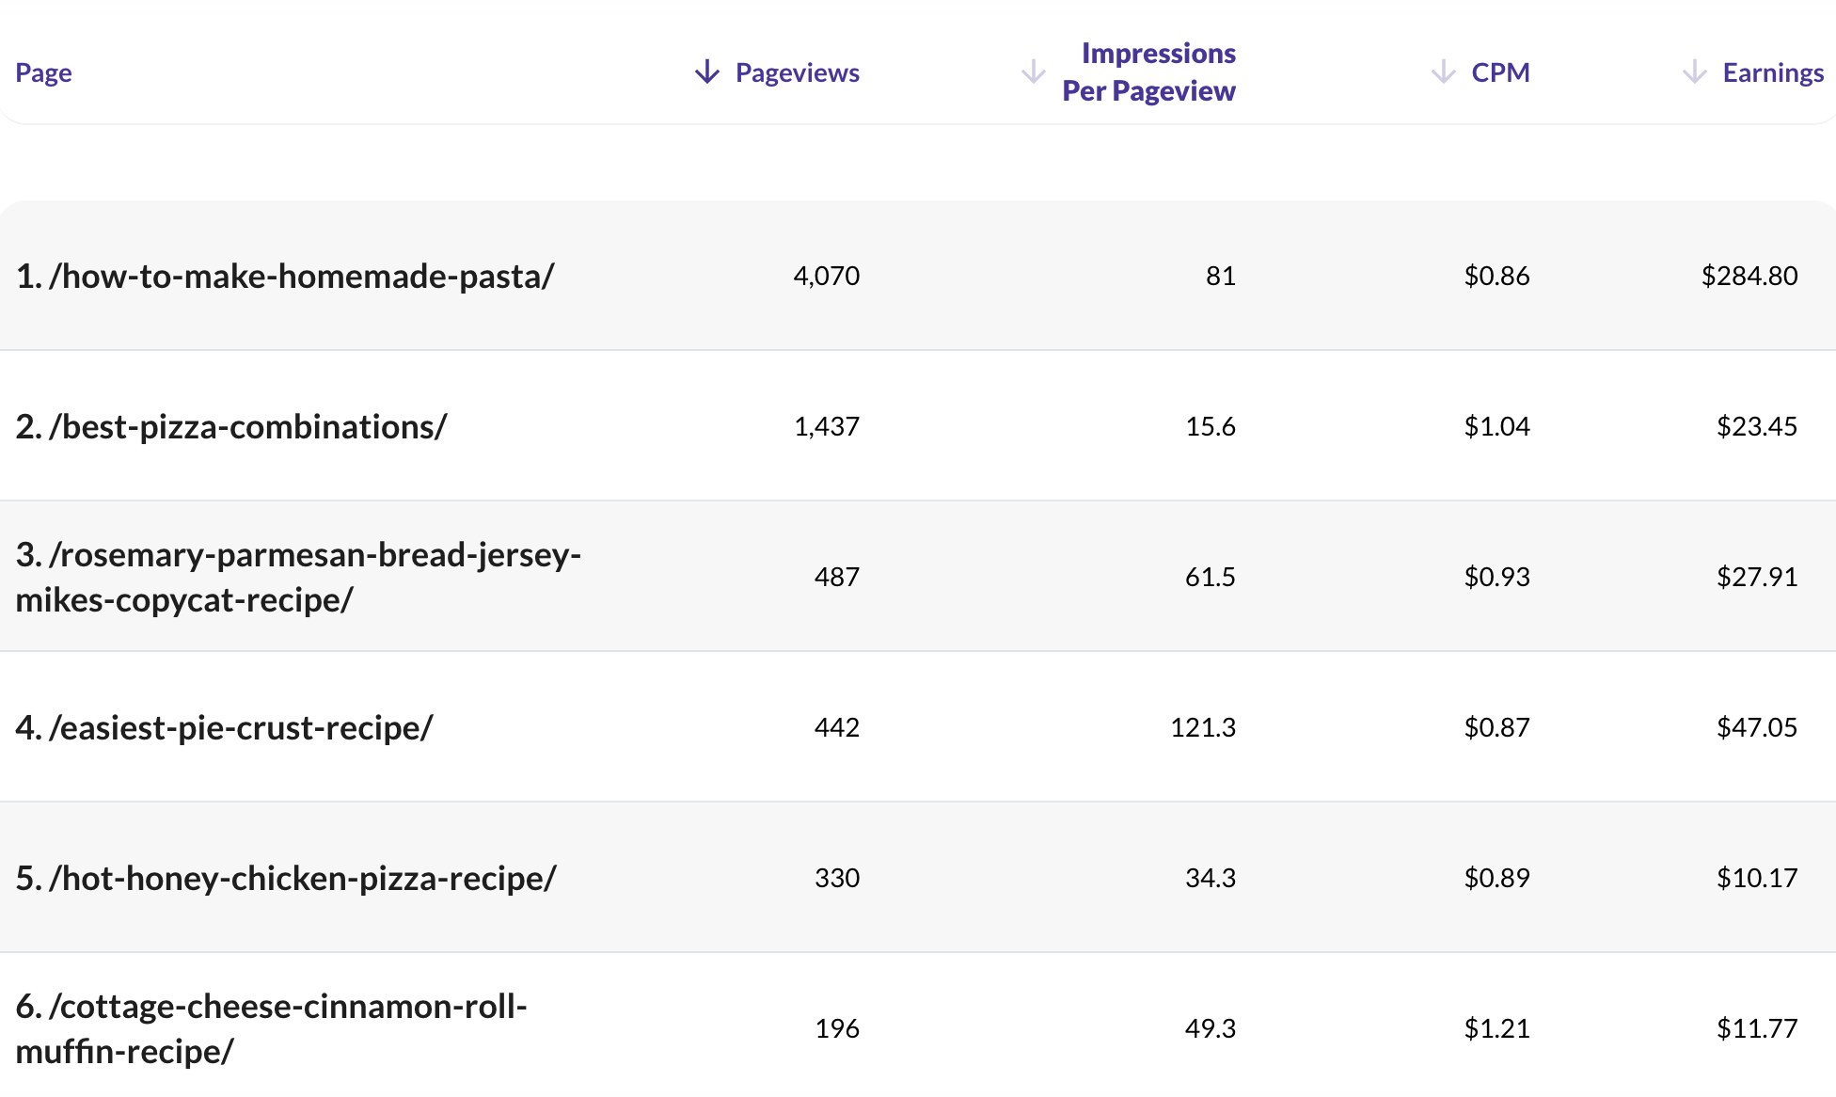Select the /easiest-pie-crust-recipe/ row
Viewport: 1836px width, 1097px height.
(x=224, y=726)
